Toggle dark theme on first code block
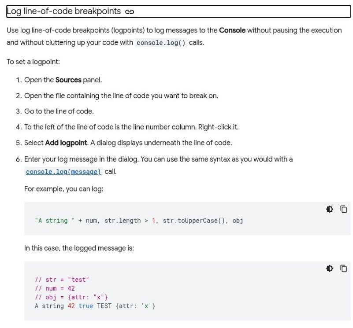Screen dimensions: 353x328 point(330,209)
